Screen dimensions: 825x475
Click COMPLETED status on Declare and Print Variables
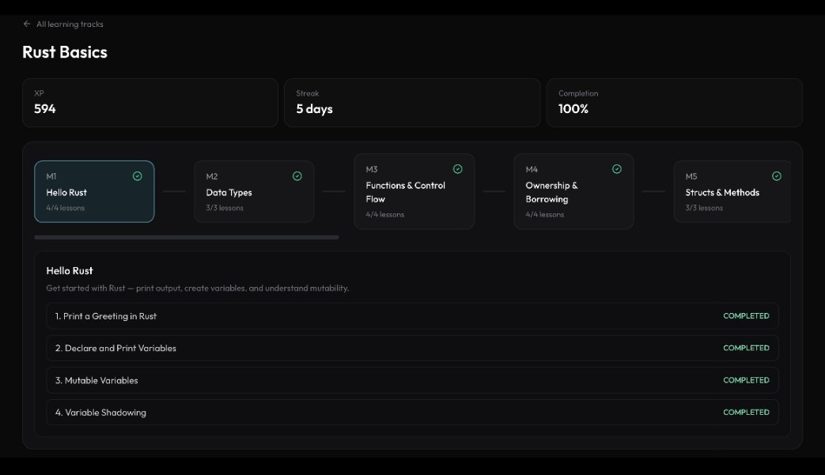tap(746, 348)
